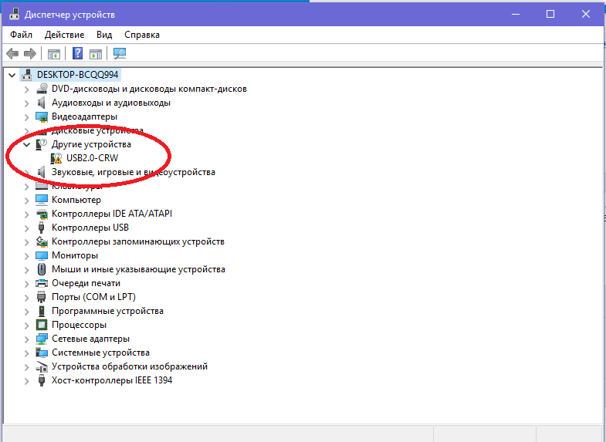Click the Программные устройства icon
Image resolution: width=606 pixels, height=442 pixels.
pyautogui.click(x=42, y=311)
